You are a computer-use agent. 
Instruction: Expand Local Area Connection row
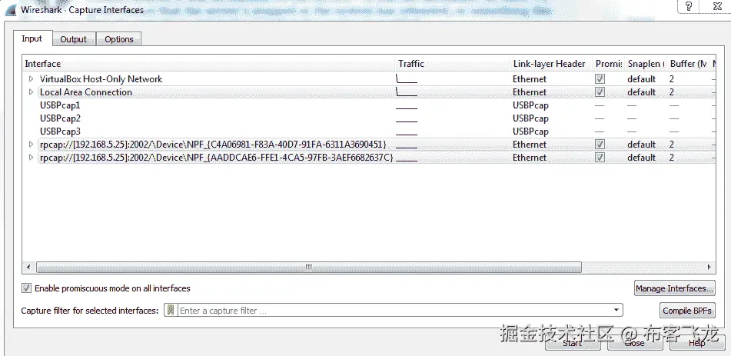(32, 92)
